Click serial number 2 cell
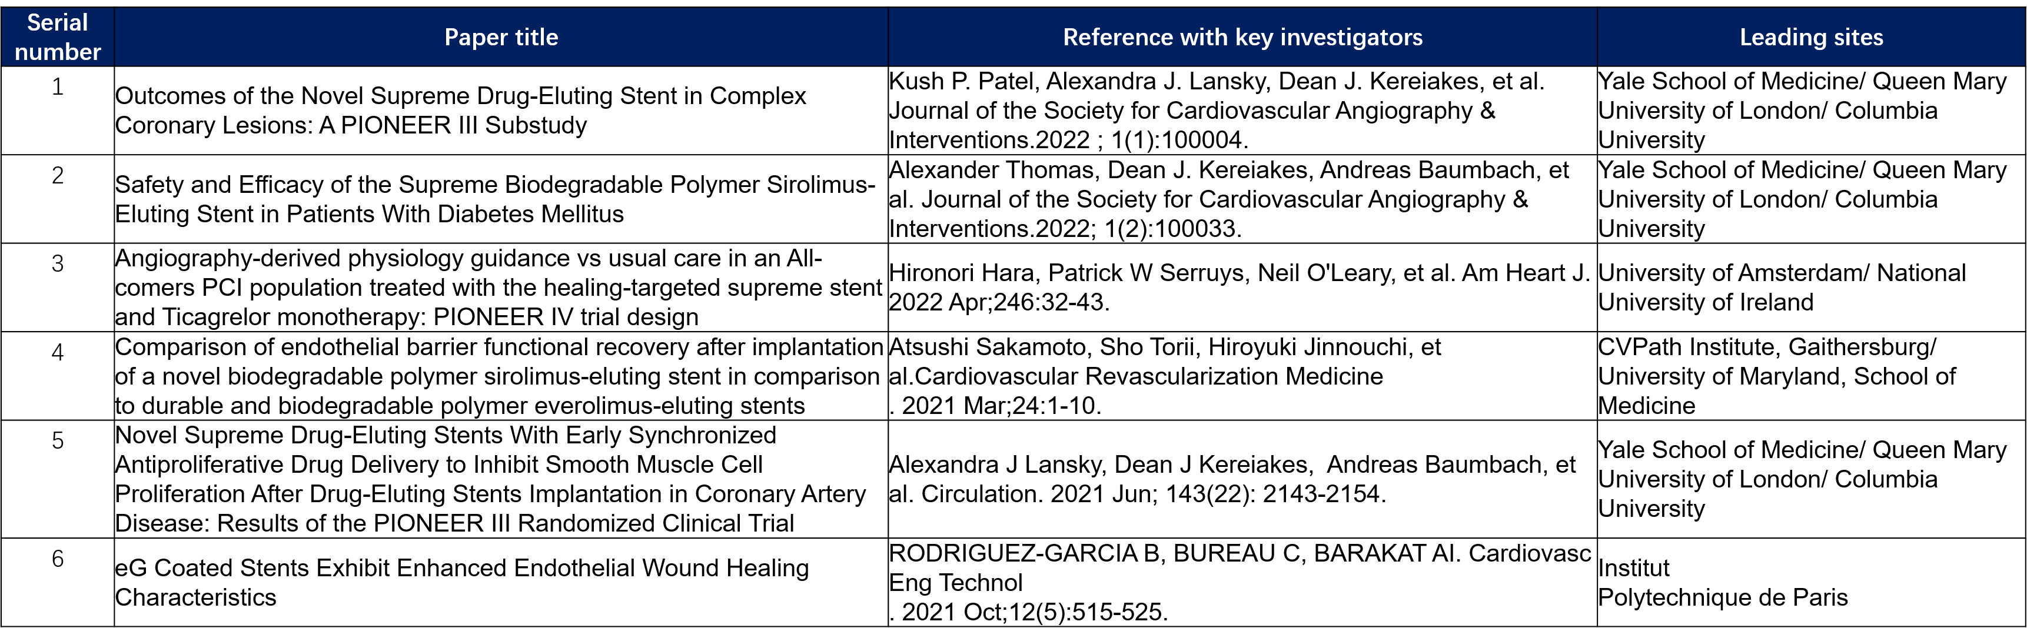The height and width of the screenshot is (628, 2027). 58,175
